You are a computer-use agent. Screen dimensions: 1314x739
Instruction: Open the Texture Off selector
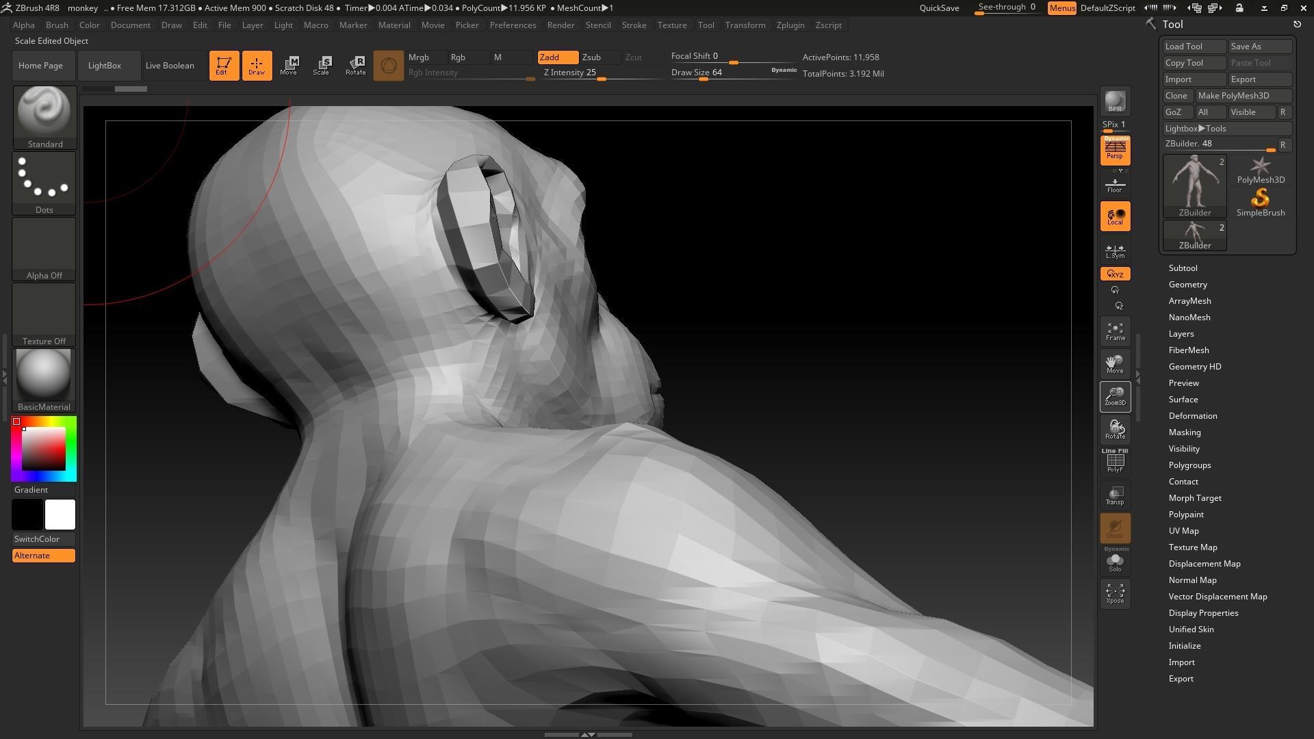[44, 314]
